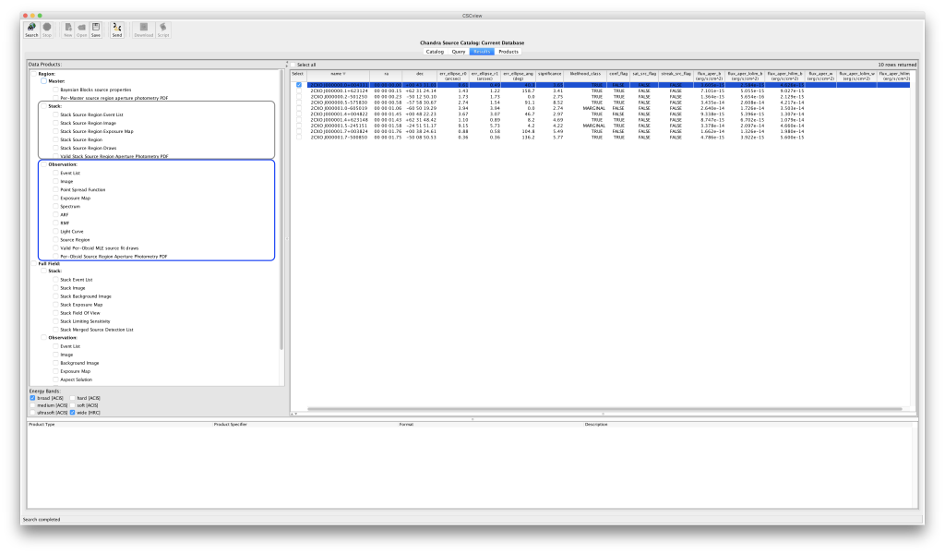Click the '10 rows returned' label
The width and height of the screenshot is (945, 554).
(897, 65)
